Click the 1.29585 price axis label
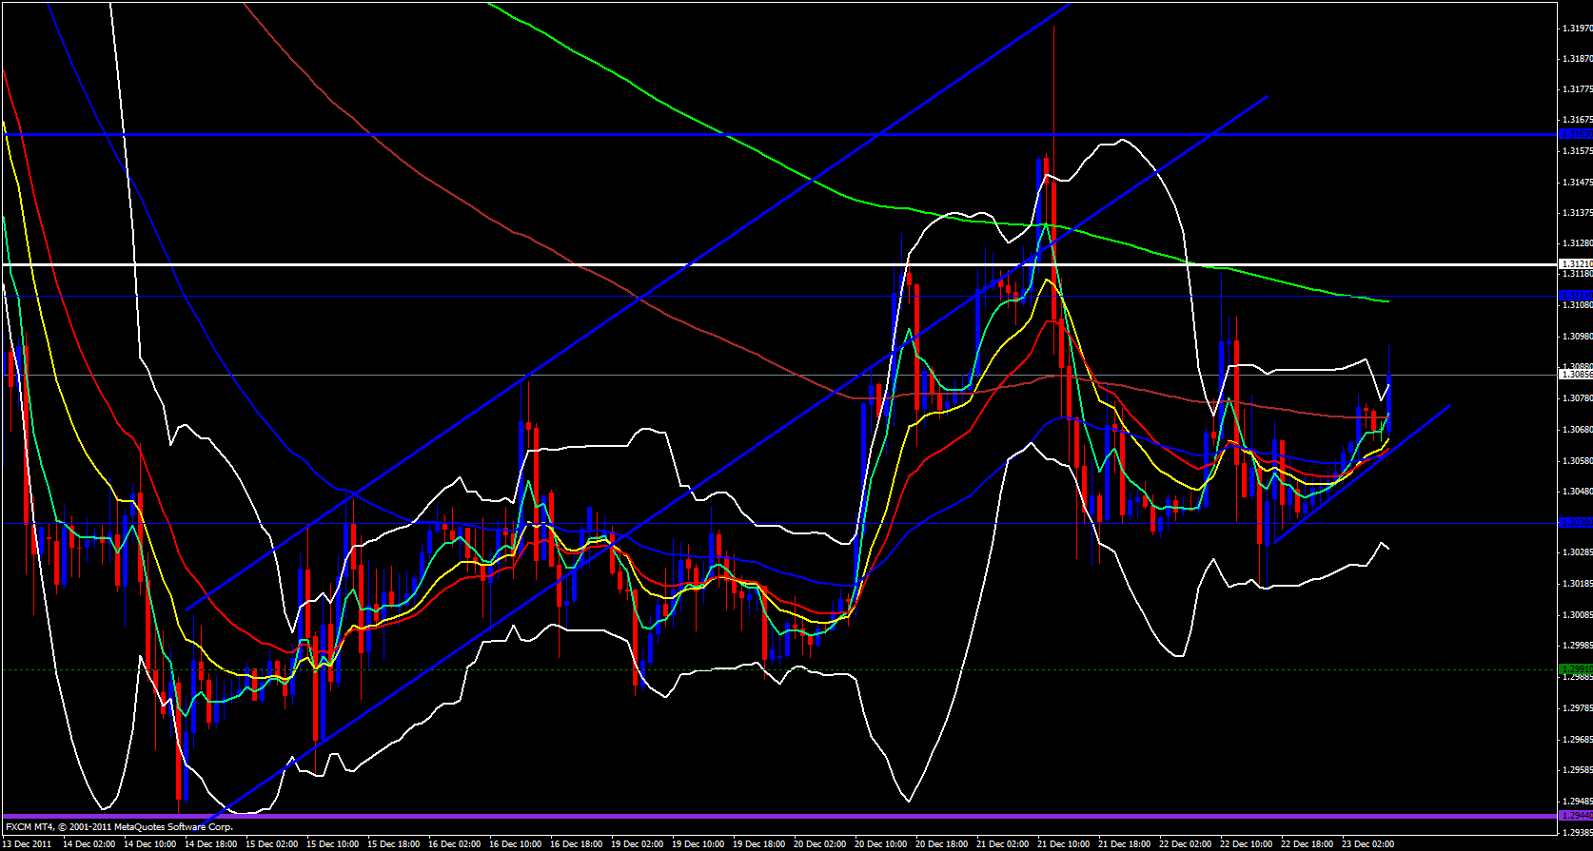Viewport: 1593px width, 851px height. point(1578,770)
